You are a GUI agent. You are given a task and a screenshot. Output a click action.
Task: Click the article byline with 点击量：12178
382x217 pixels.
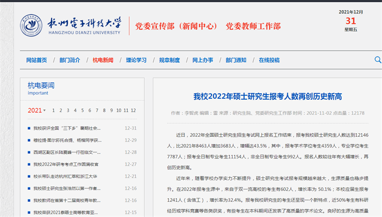267,113
